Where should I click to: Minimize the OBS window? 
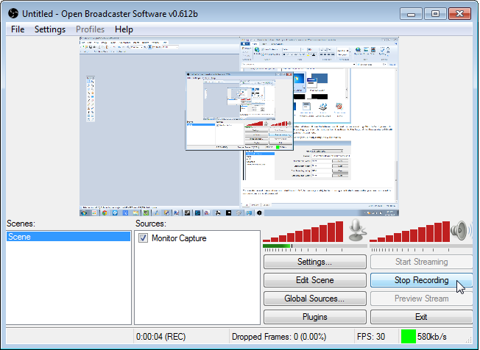tap(411, 14)
